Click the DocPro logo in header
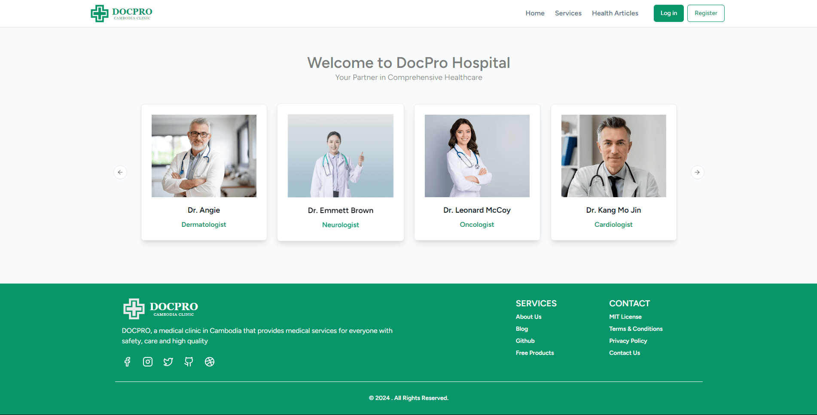The width and height of the screenshot is (817, 415). 122,13
